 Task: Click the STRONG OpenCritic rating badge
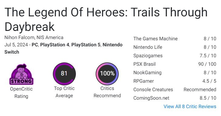(x=21, y=74)
